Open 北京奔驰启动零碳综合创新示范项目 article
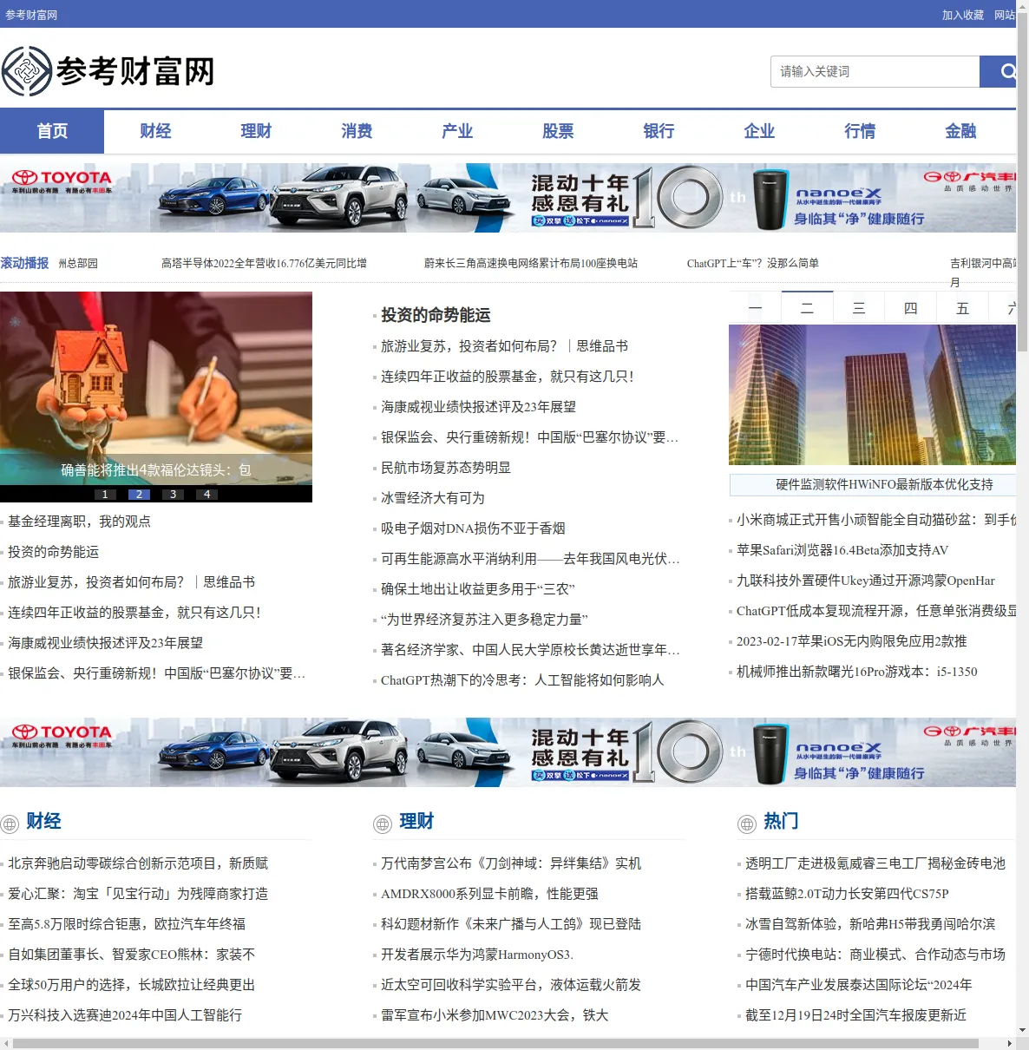This screenshot has width=1029, height=1050. click(138, 863)
